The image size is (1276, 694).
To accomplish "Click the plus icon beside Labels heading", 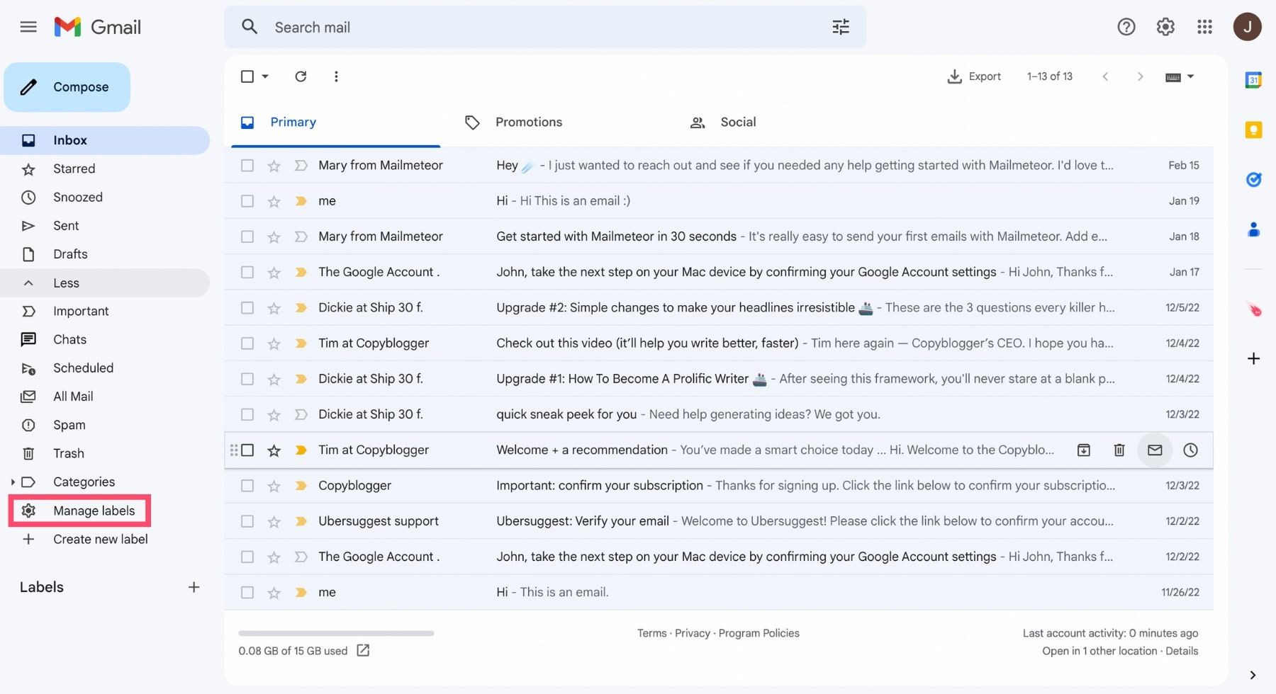I will click(194, 587).
